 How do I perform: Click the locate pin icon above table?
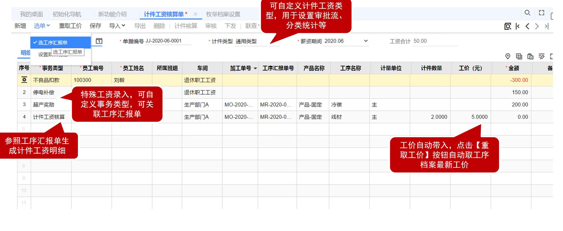[x=508, y=56]
